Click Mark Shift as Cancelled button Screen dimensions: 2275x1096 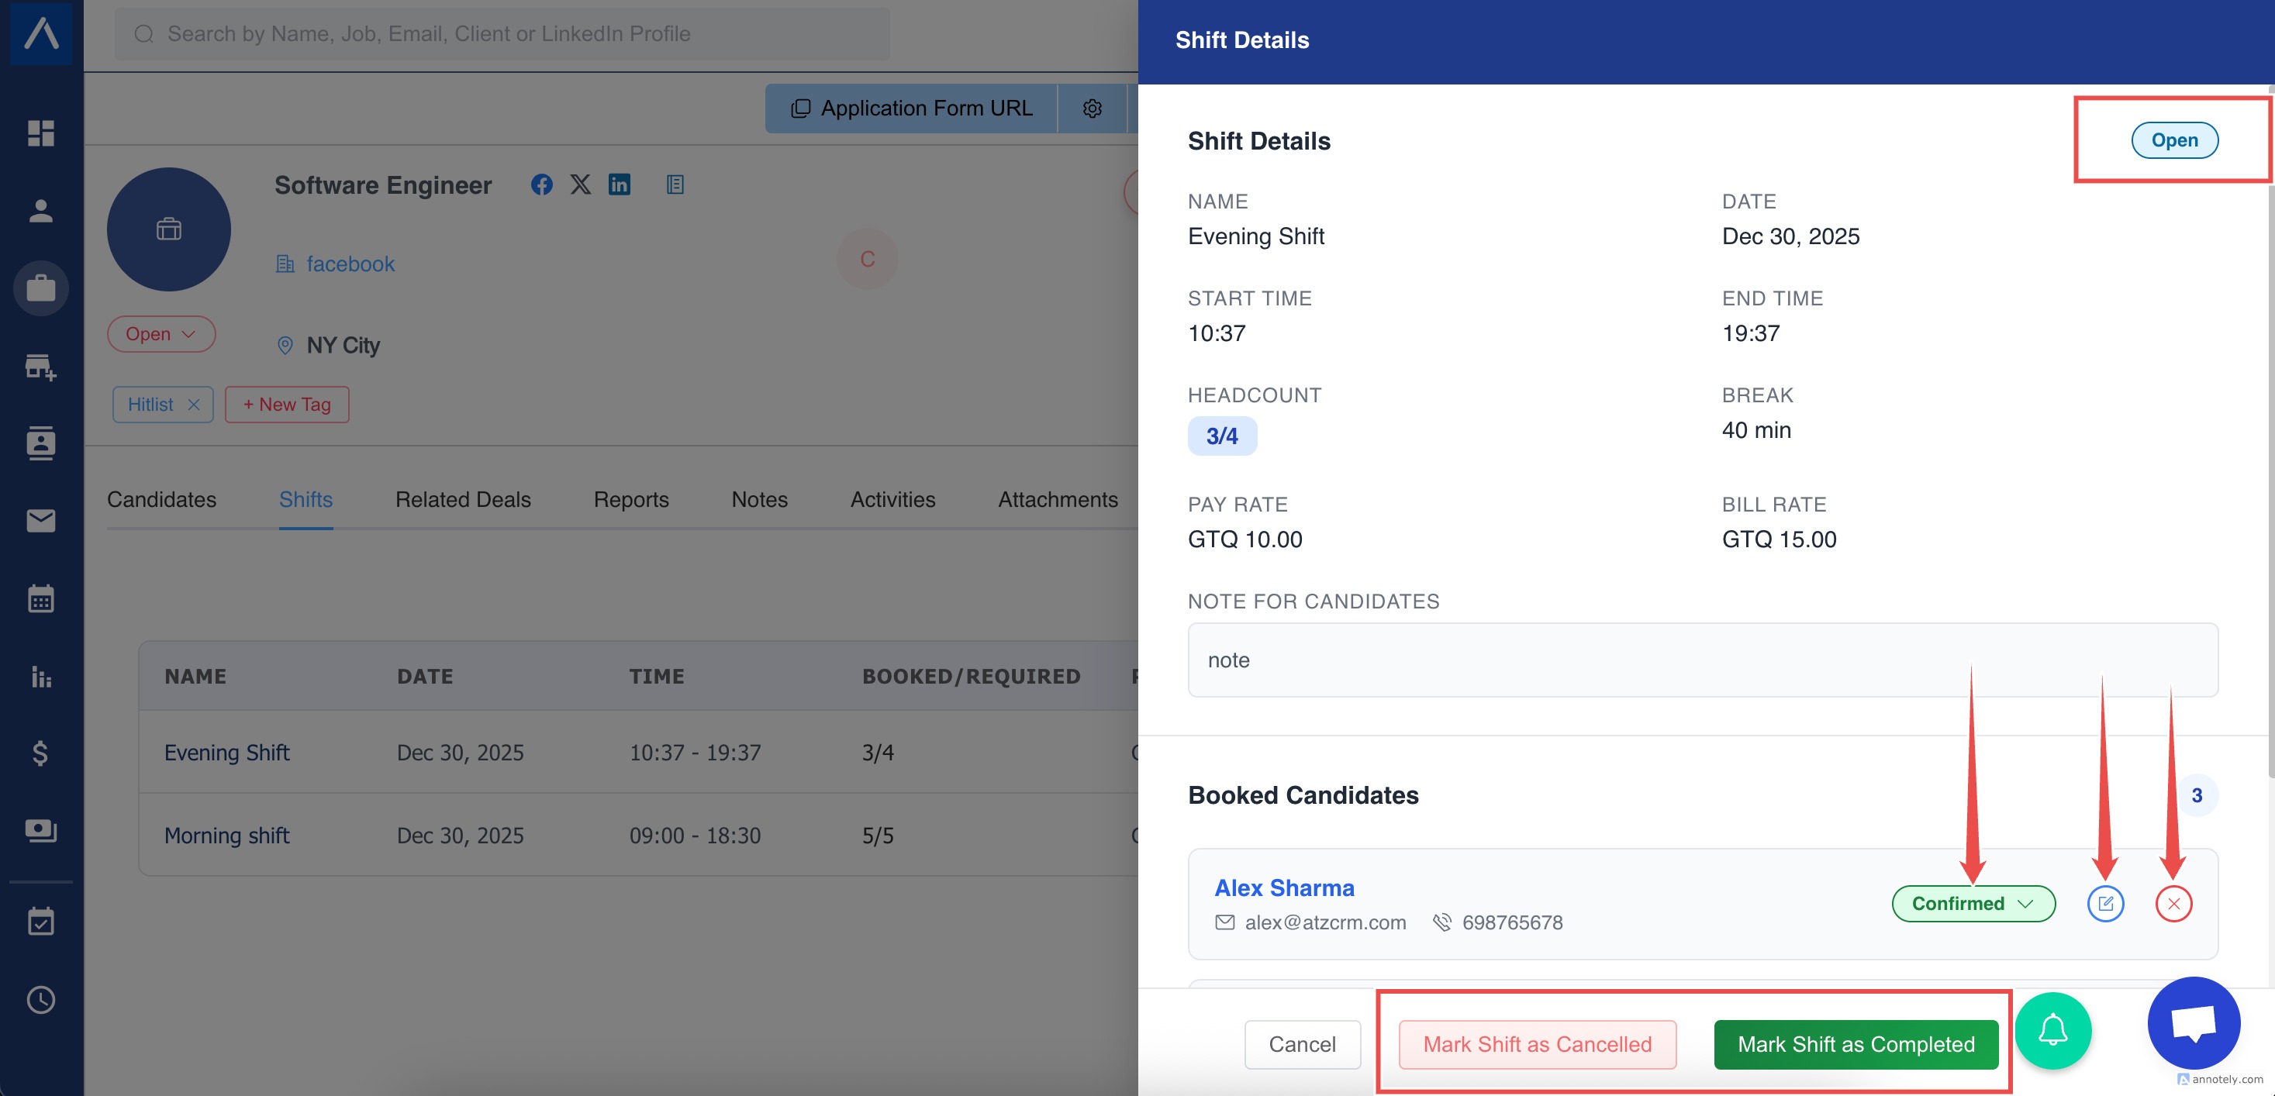1537,1044
